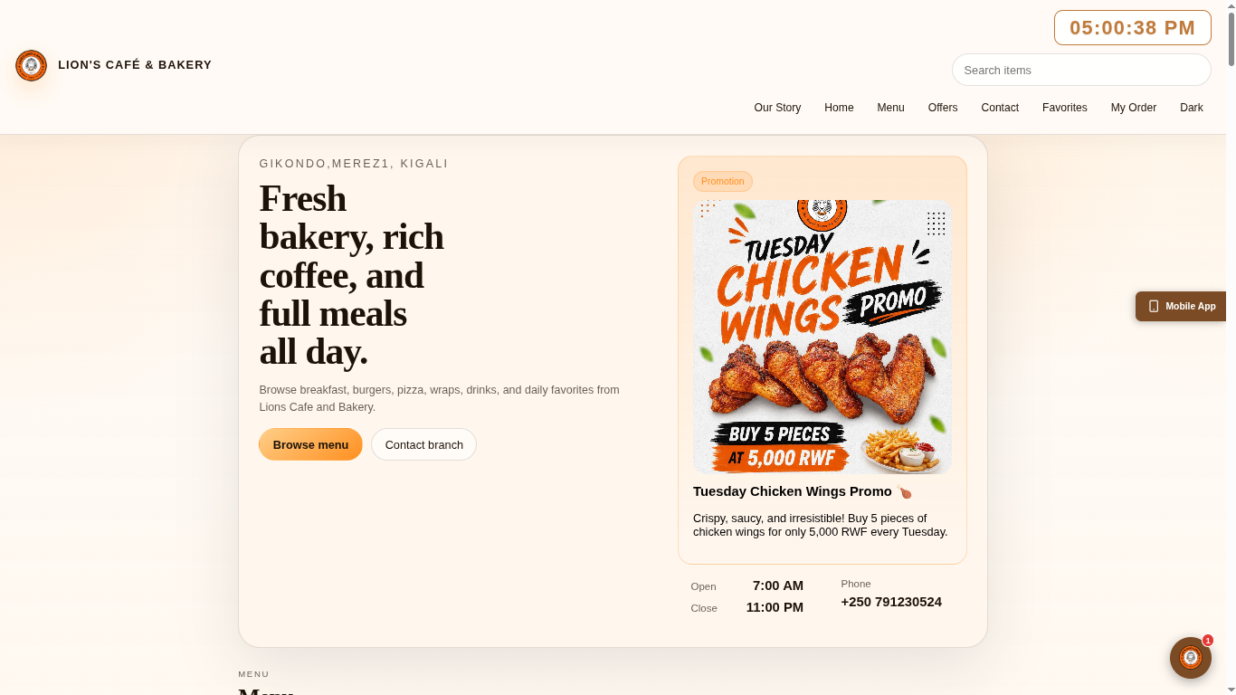This screenshot has width=1236, height=695.
Task: Open the Contact nav link
Action: [1000, 108]
